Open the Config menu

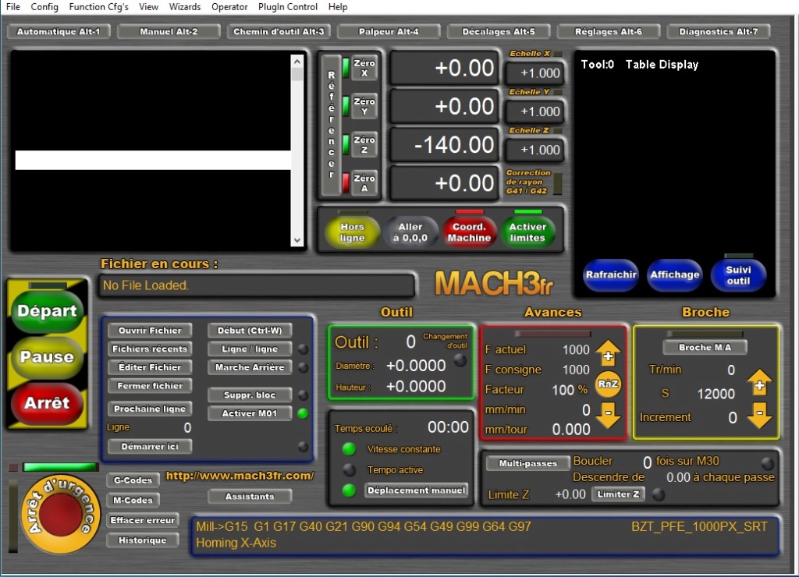[44, 6]
